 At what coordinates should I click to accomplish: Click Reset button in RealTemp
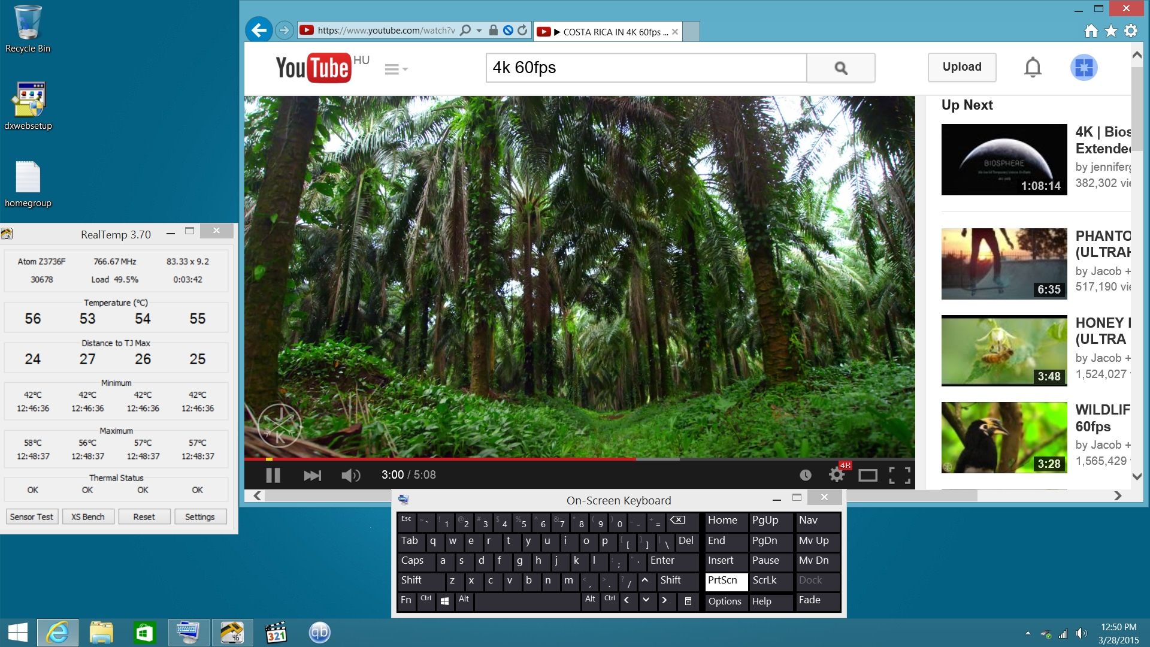(x=144, y=516)
